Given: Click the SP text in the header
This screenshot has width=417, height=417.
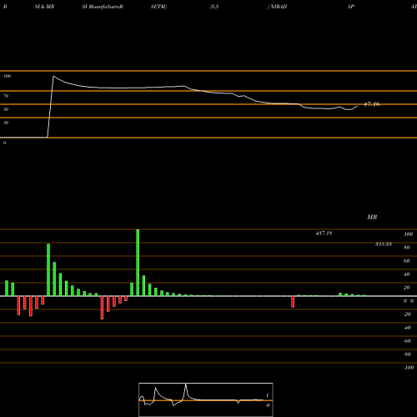Looking at the screenshot, I should point(351,7).
